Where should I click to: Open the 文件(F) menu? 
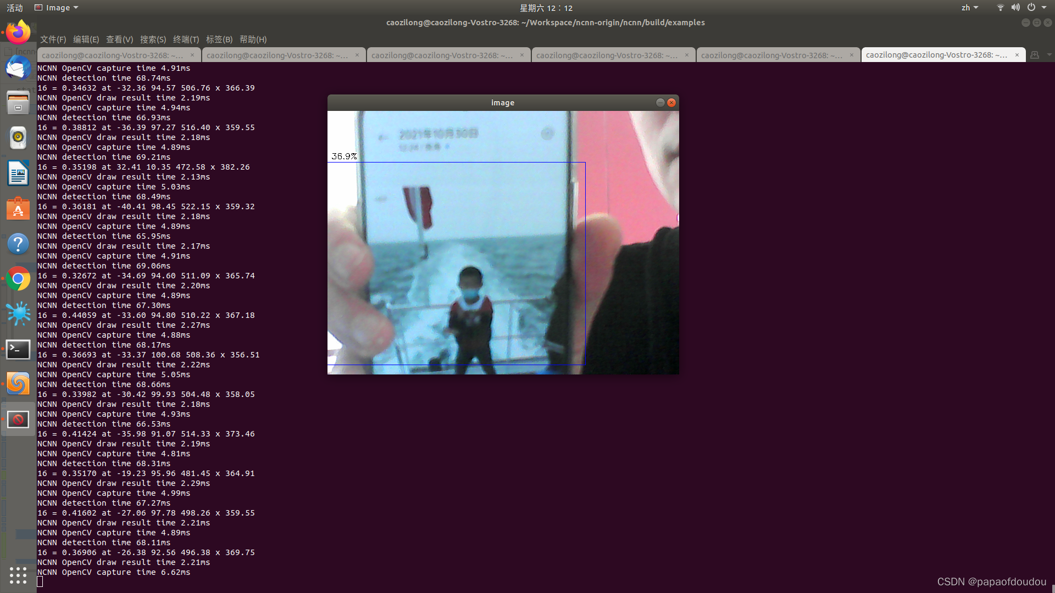click(53, 40)
